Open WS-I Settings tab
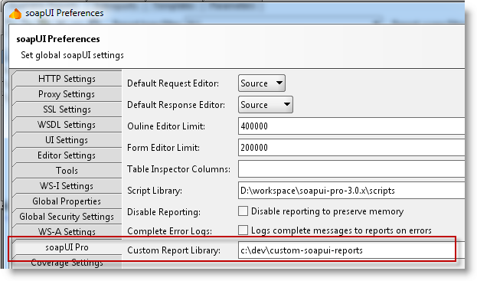Screen dimensions: 477x281 pos(67,186)
